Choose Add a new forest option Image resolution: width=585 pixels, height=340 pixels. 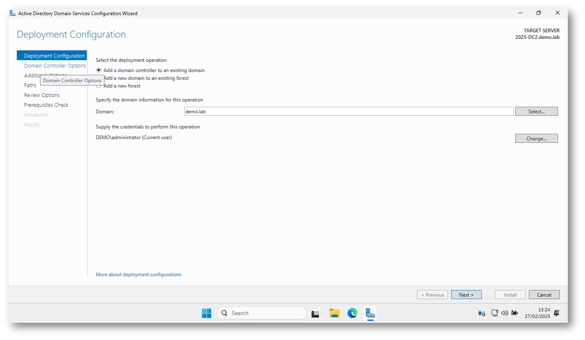[118, 86]
